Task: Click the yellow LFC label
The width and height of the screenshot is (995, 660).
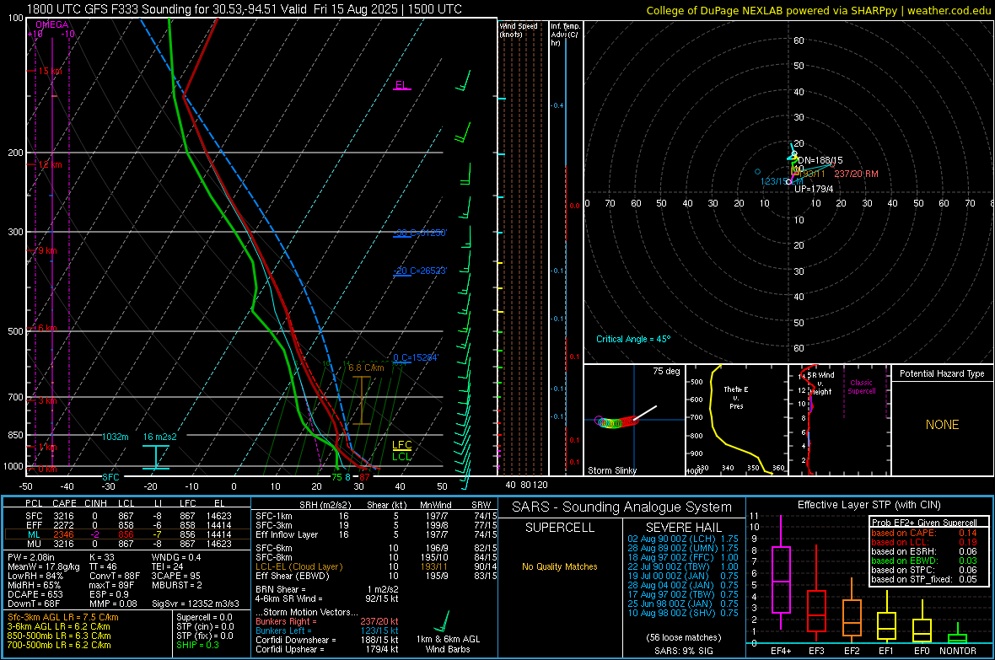Action: click(x=401, y=445)
